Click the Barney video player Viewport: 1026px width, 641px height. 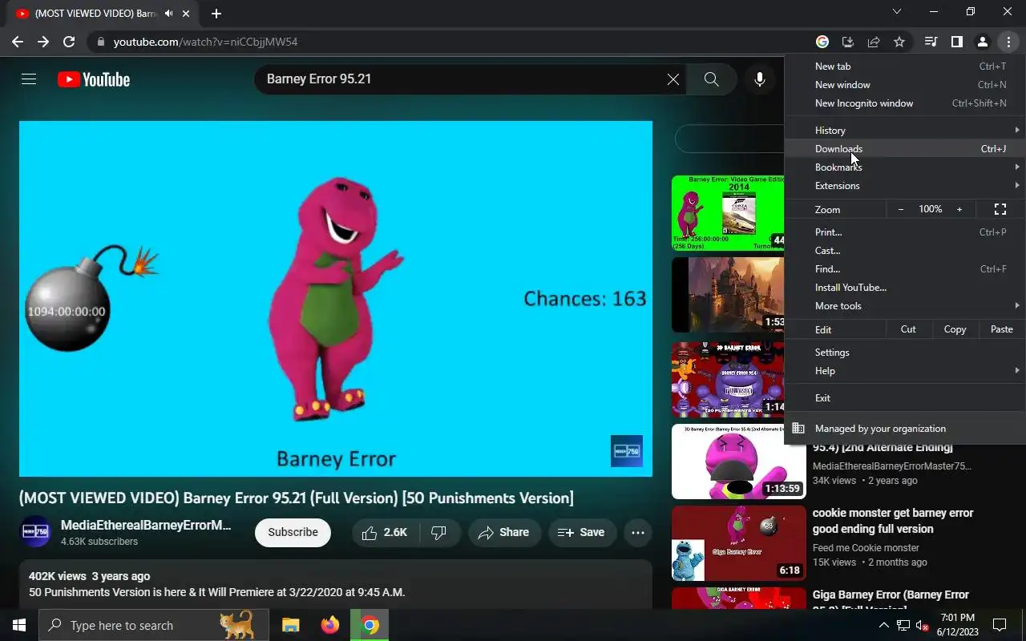pos(336,299)
